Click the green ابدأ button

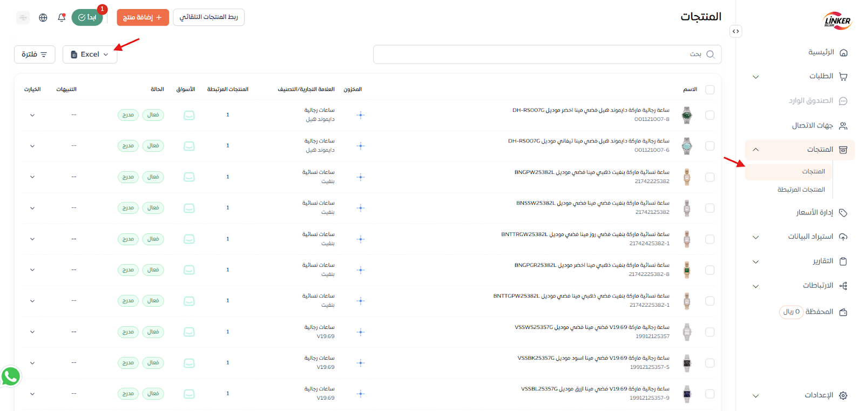87,17
